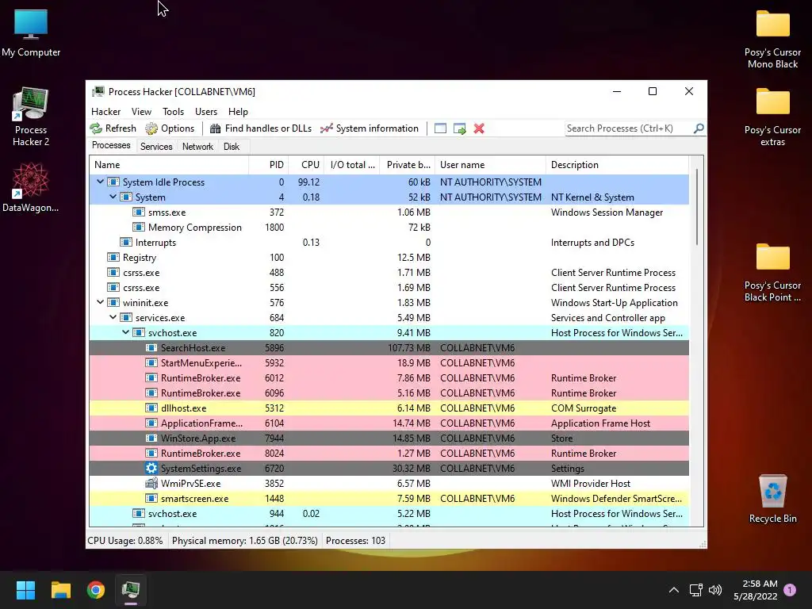Open the Tools menu

[x=173, y=111]
